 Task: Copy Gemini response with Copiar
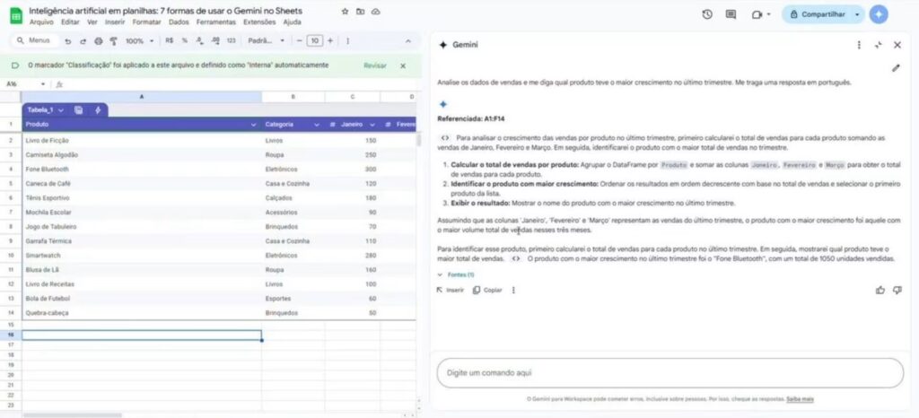(487, 290)
